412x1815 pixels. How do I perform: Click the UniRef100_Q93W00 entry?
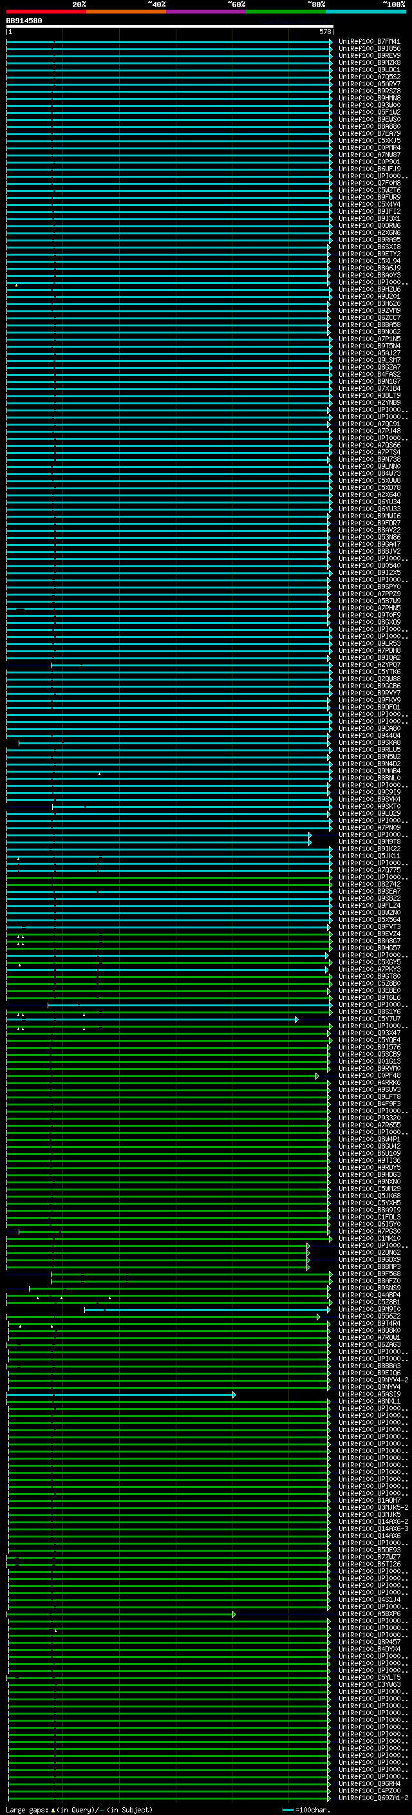pyautogui.click(x=369, y=105)
